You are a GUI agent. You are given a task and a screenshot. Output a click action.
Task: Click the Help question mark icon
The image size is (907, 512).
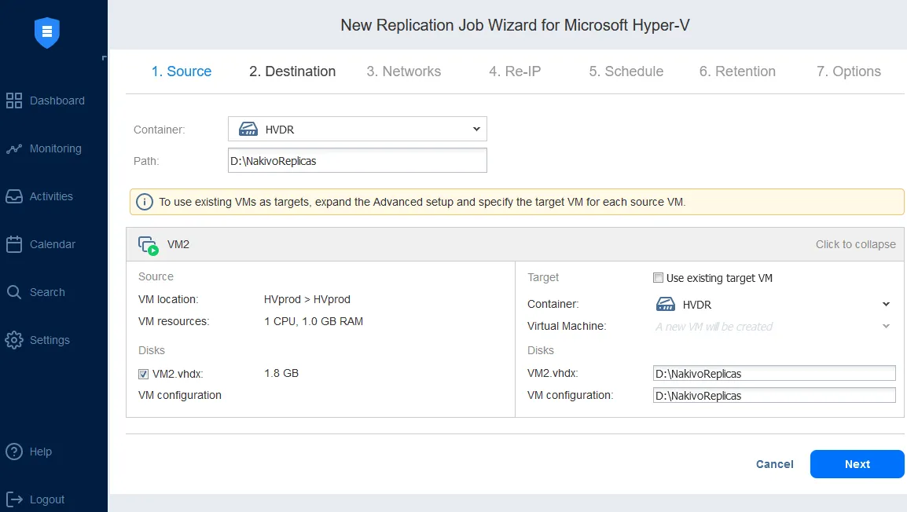[14, 452]
